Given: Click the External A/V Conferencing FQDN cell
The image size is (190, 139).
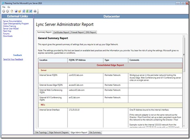Looking at the screenshot, I should click(53, 99).
